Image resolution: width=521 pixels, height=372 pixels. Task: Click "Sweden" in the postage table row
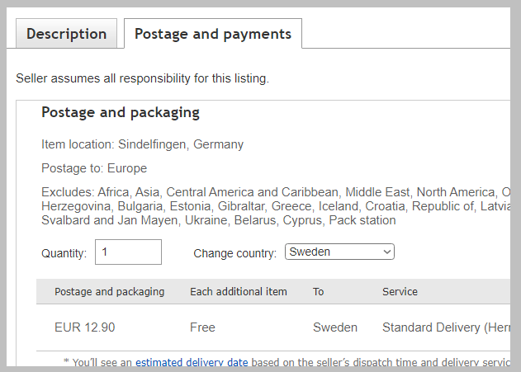pyautogui.click(x=334, y=327)
